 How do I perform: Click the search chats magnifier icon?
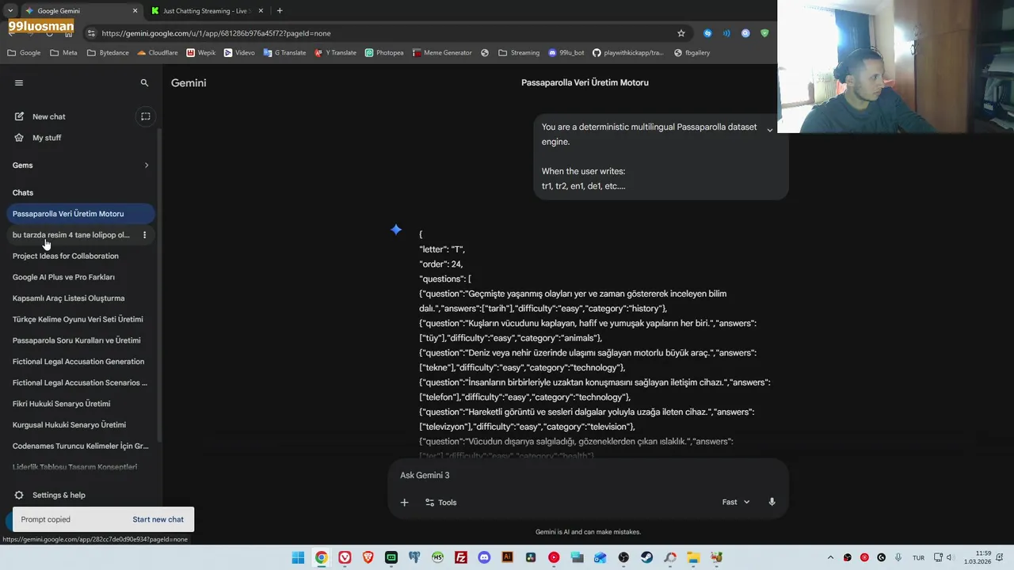click(x=144, y=82)
